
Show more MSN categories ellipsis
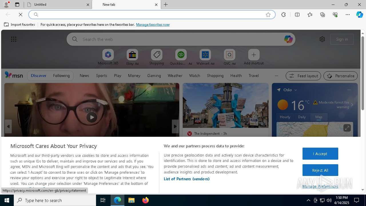pos(276,76)
